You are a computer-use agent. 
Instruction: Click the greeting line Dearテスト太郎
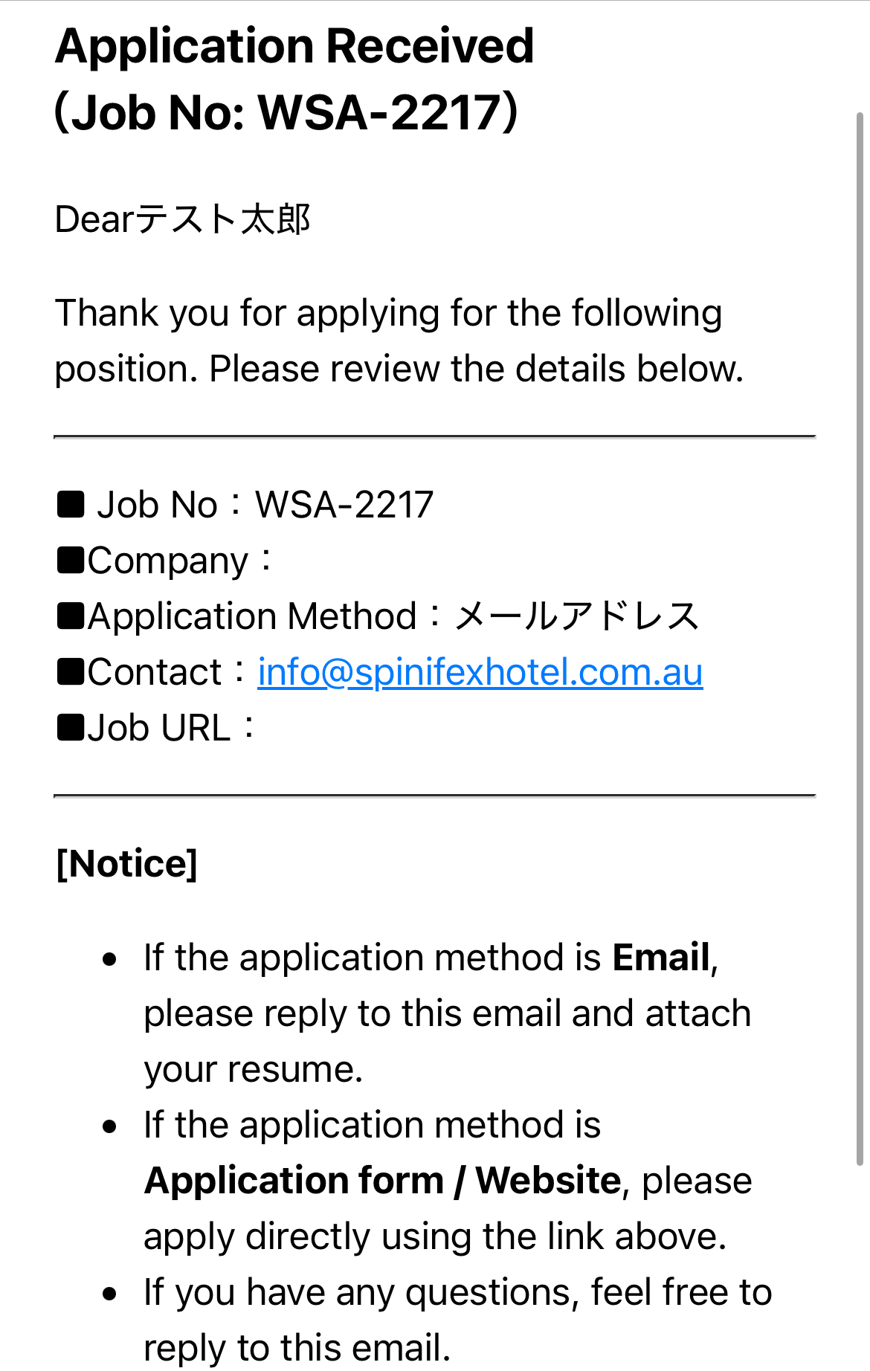182,220
